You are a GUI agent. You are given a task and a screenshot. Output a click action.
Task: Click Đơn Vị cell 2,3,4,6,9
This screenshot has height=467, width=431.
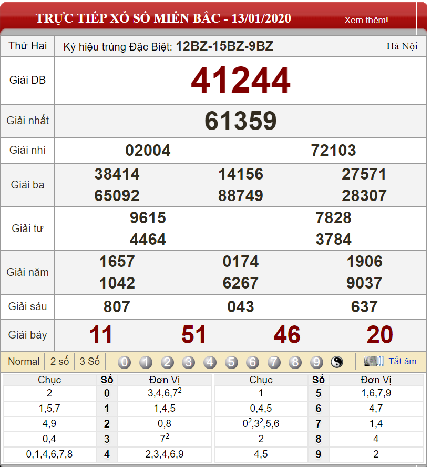click(x=165, y=454)
